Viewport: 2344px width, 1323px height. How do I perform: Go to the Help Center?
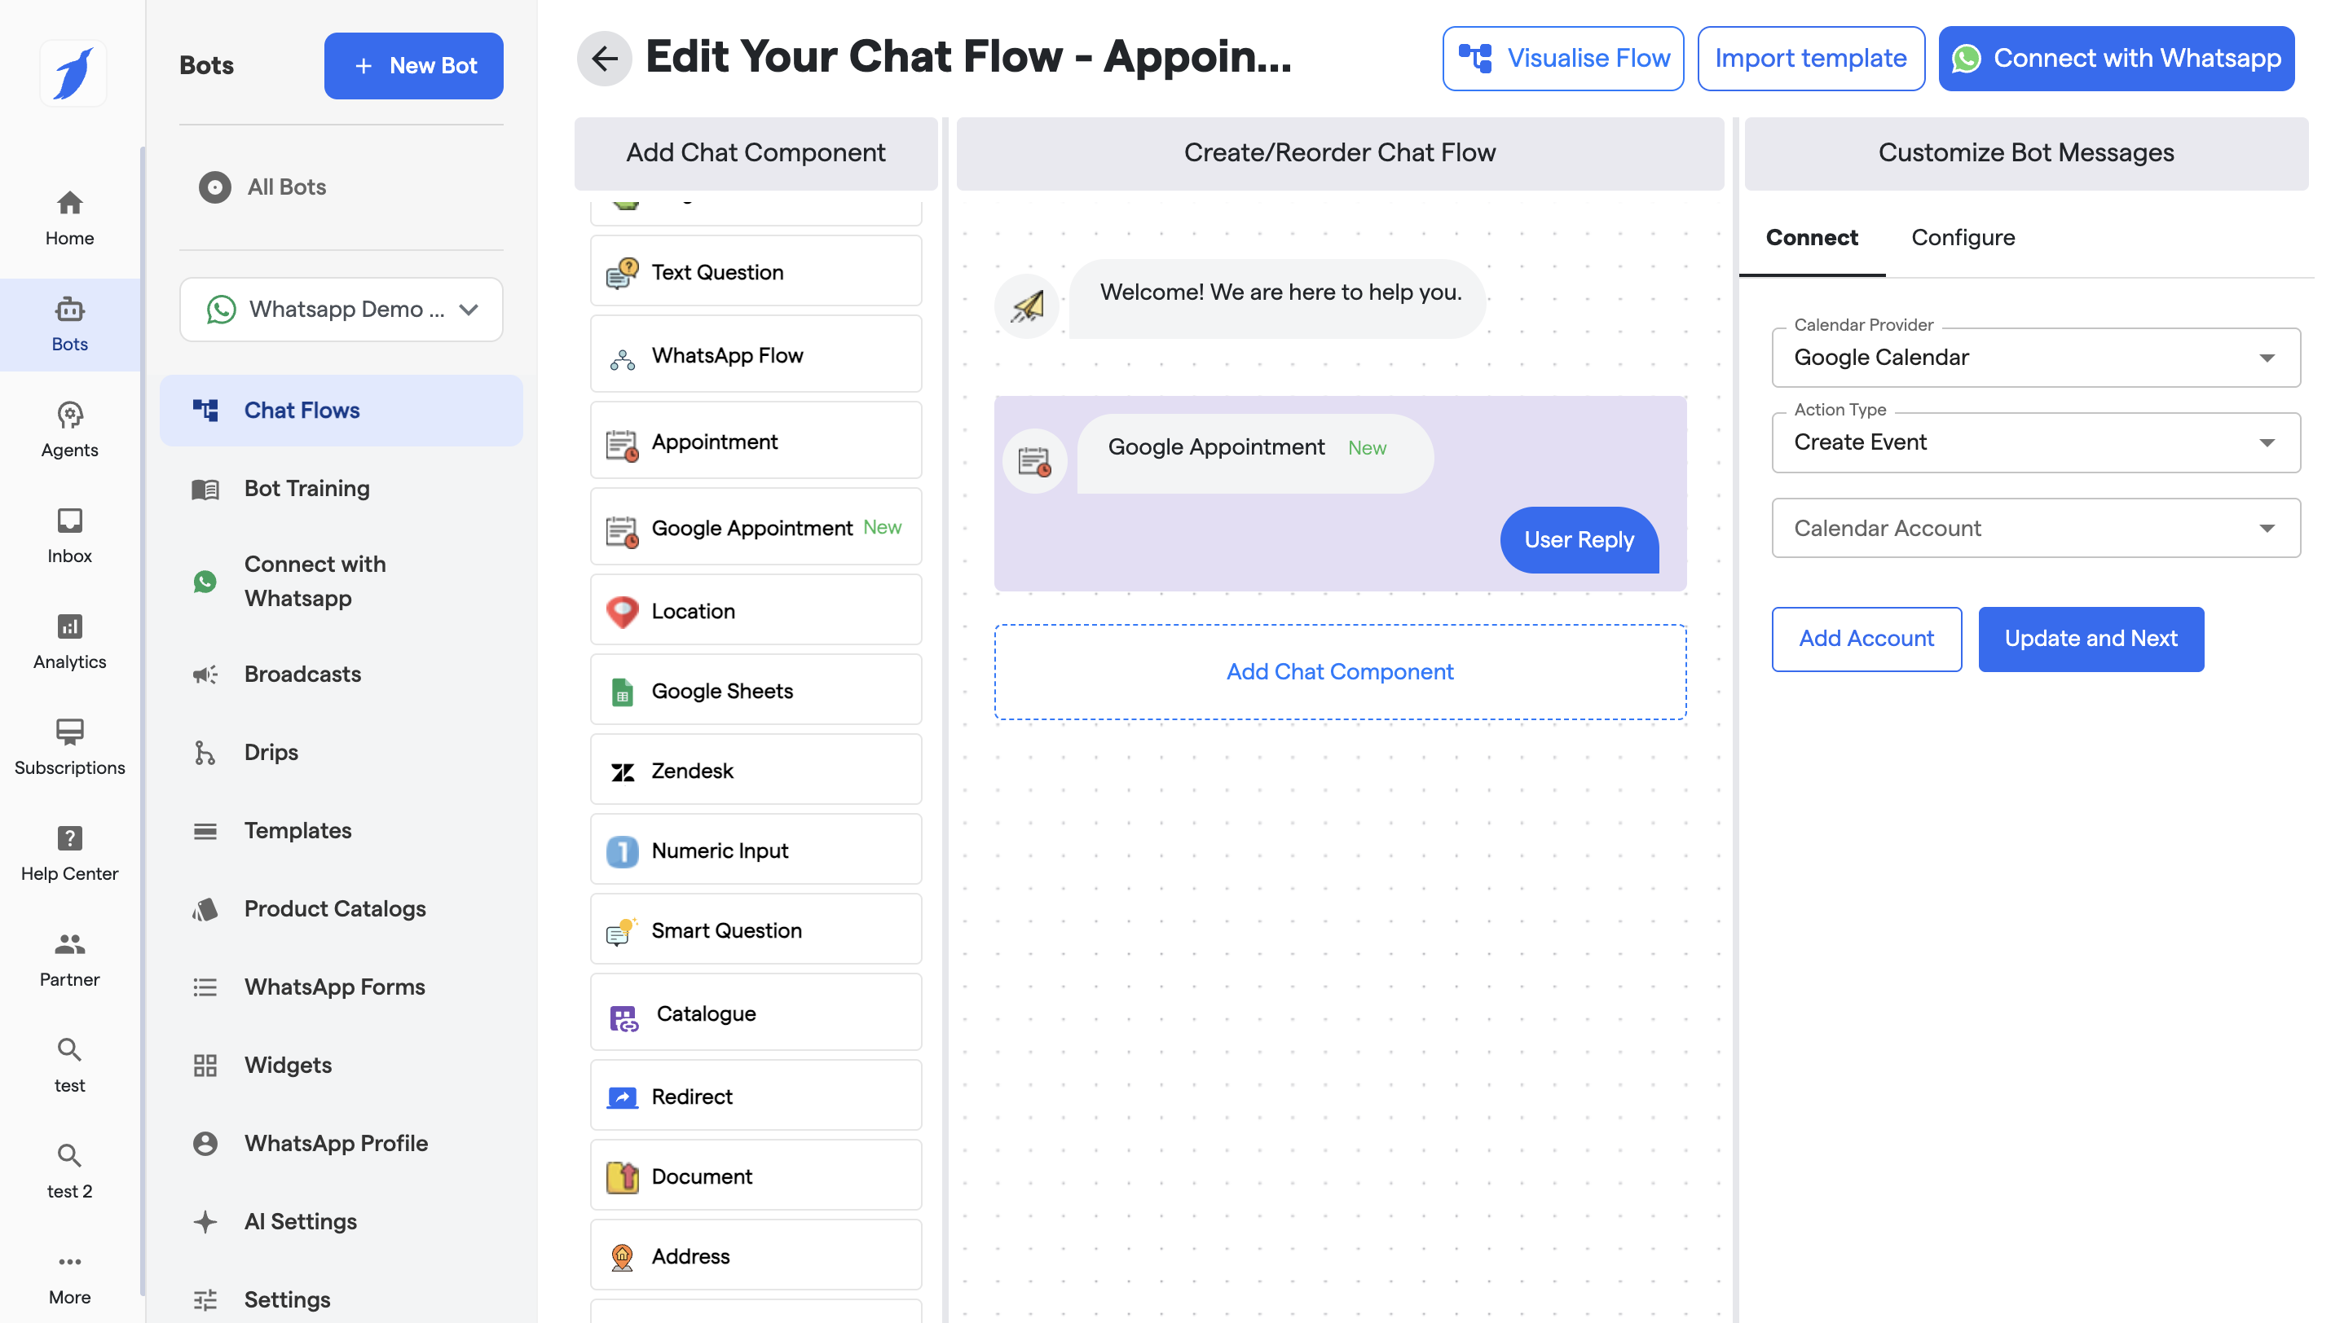[x=69, y=853]
